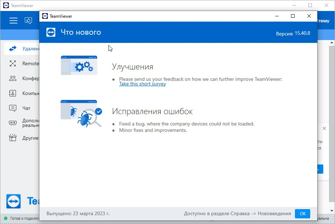Click the Что нового dialog title
The width and height of the screenshot is (335, 224).
click(81, 32)
